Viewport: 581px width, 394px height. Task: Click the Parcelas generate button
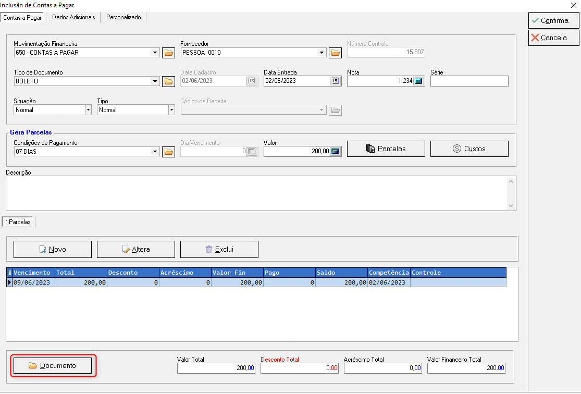(x=386, y=149)
